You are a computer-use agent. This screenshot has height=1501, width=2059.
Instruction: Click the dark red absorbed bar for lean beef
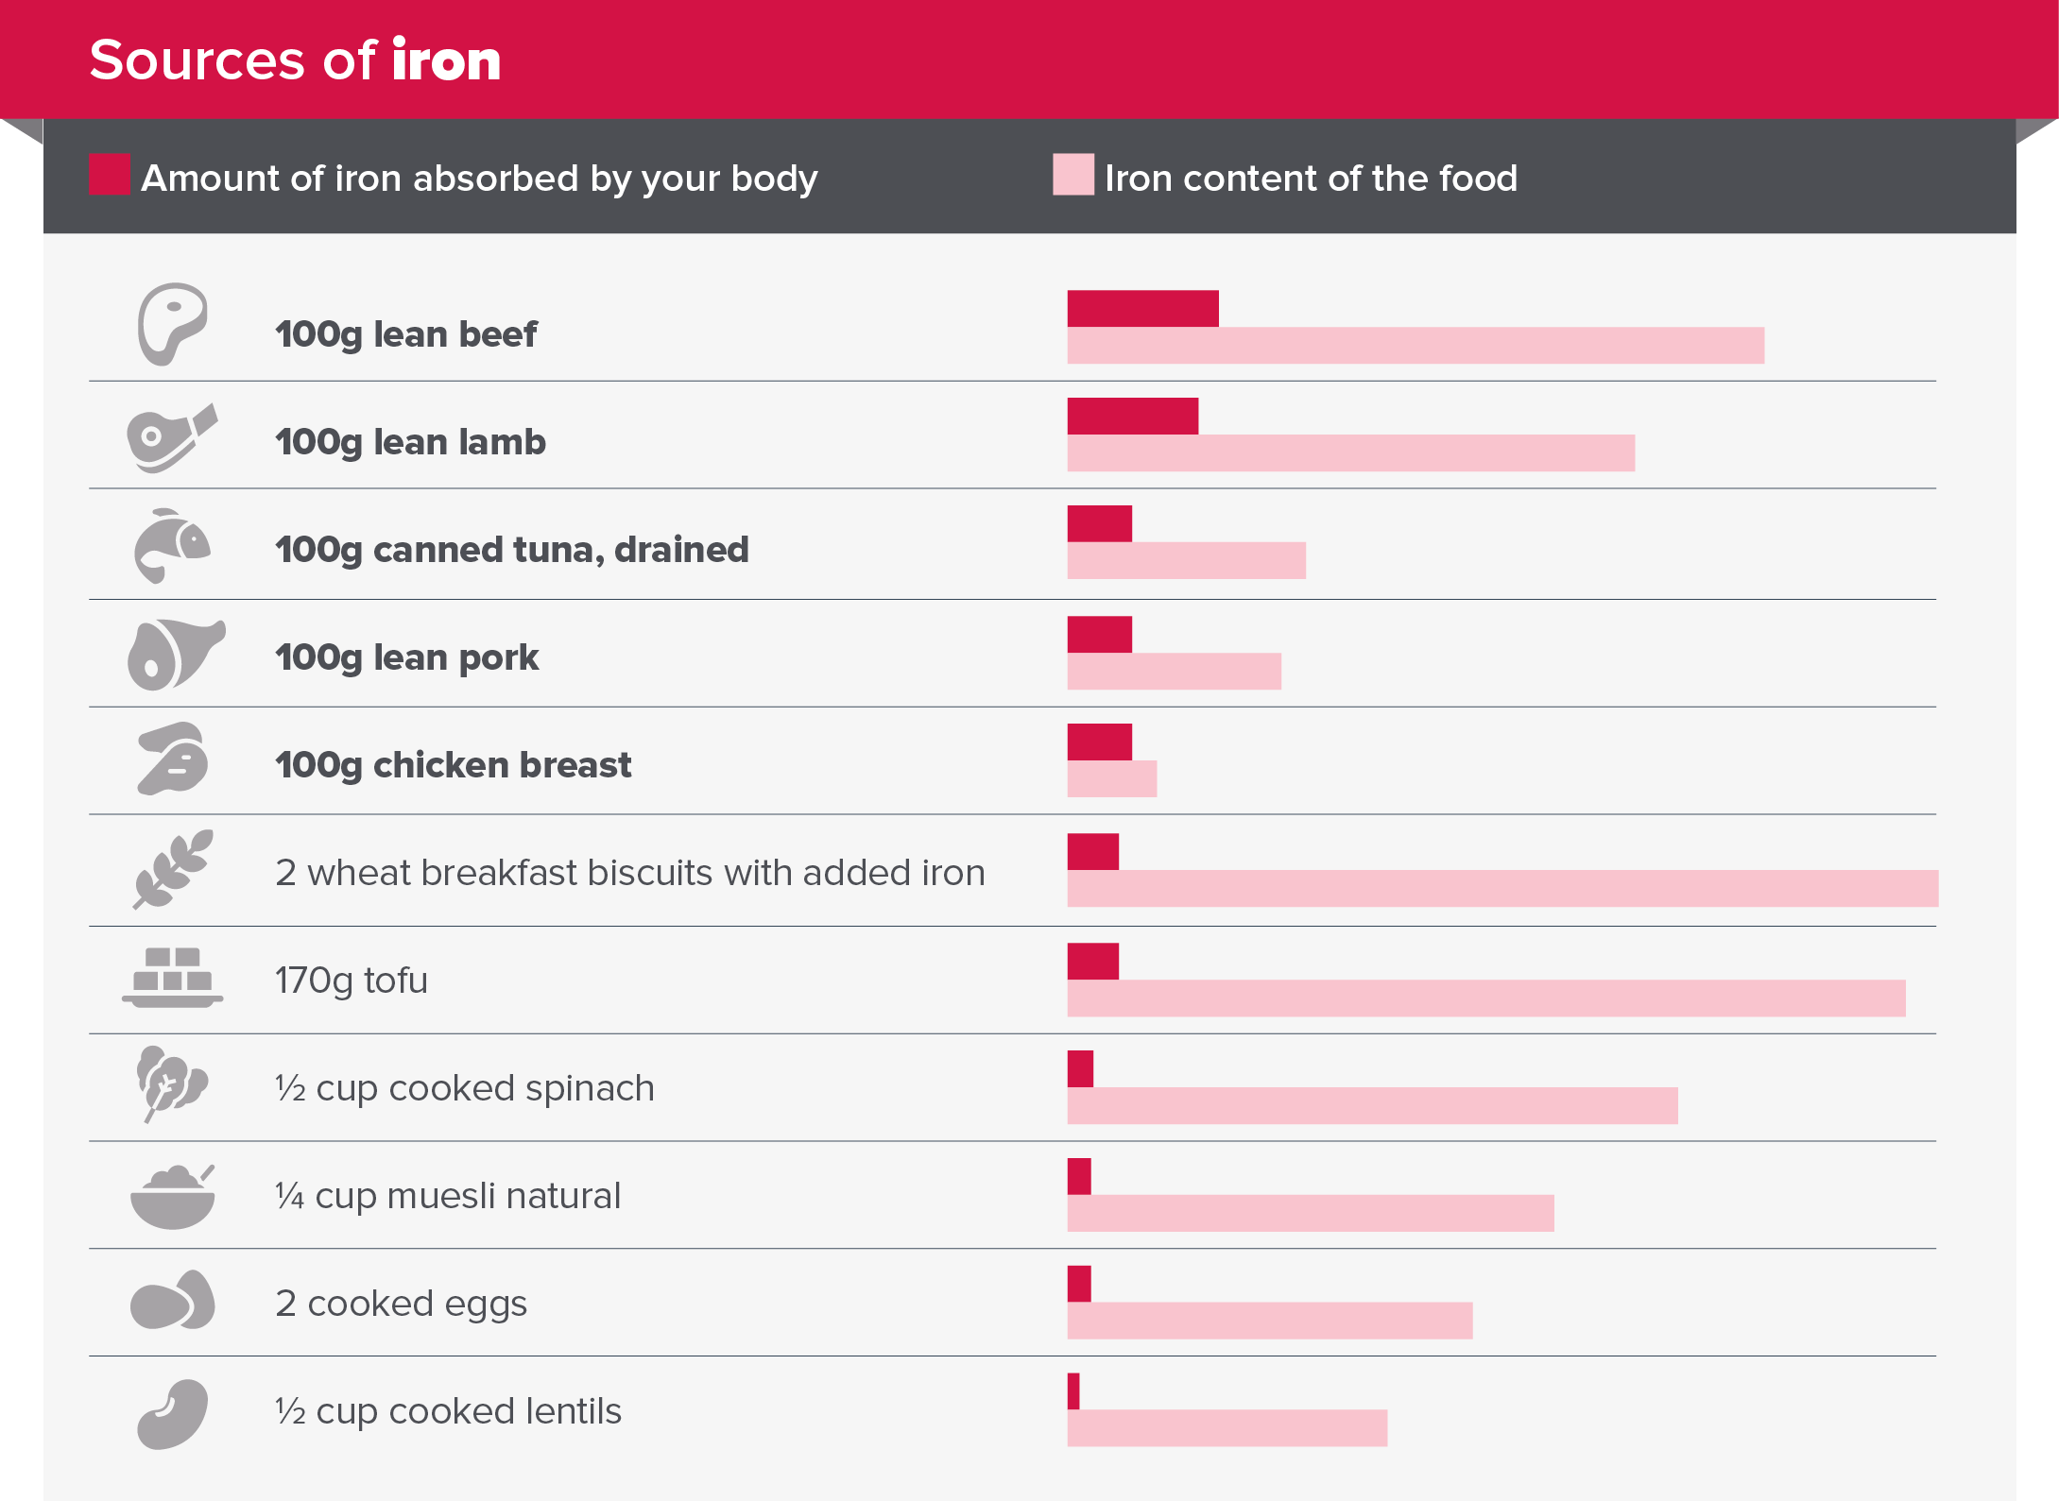1142,309
